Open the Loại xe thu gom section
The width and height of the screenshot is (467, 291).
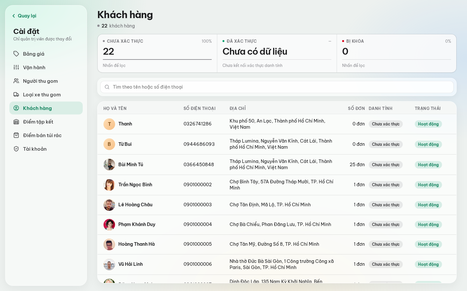pyautogui.click(x=46, y=94)
